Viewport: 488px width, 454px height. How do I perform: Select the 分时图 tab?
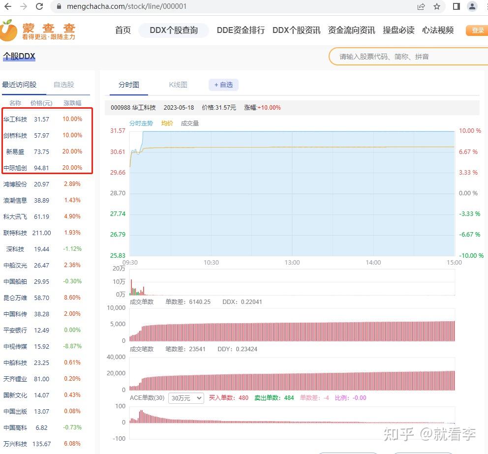[129, 85]
